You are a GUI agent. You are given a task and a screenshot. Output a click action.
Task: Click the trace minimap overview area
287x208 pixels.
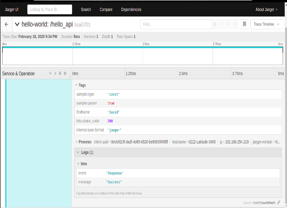click(143, 56)
